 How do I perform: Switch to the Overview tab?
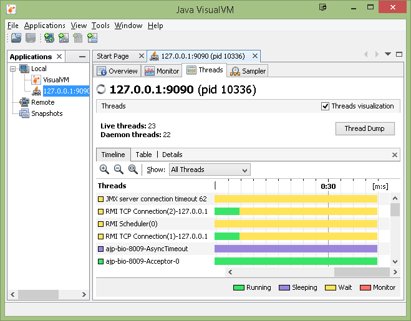pos(117,71)
